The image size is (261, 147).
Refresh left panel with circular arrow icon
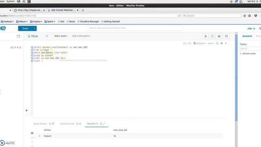(20, 47)
